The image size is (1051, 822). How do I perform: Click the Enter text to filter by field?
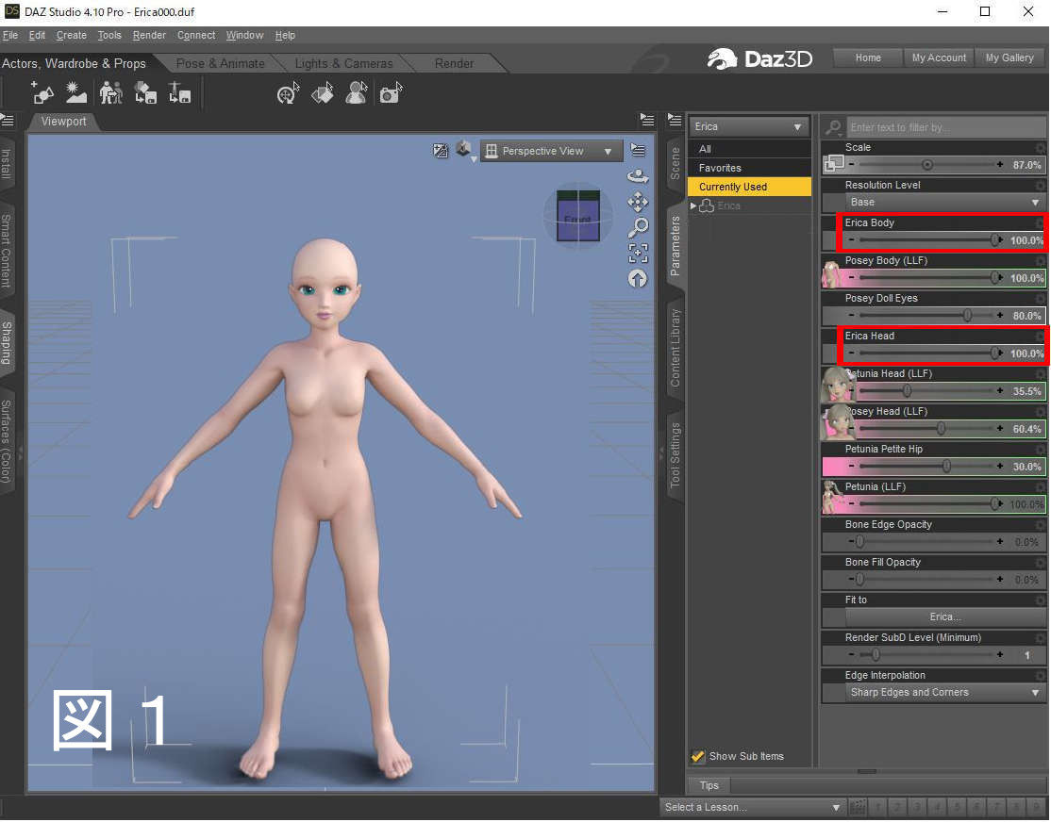tap(944, 127)
